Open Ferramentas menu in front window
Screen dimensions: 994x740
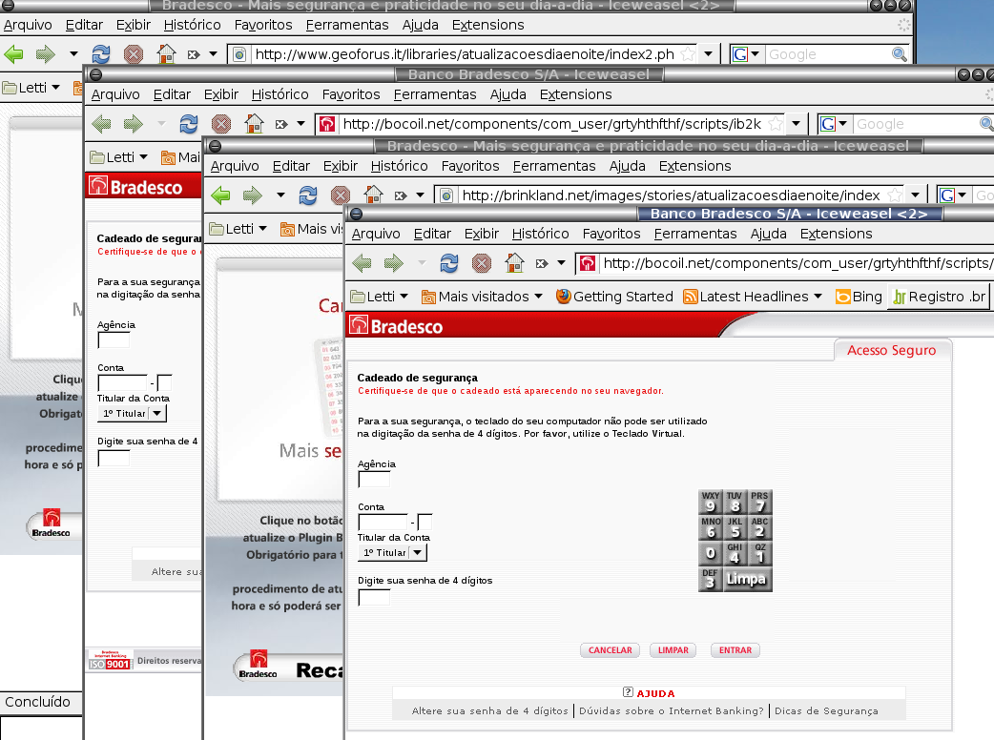tap(695, 234)
